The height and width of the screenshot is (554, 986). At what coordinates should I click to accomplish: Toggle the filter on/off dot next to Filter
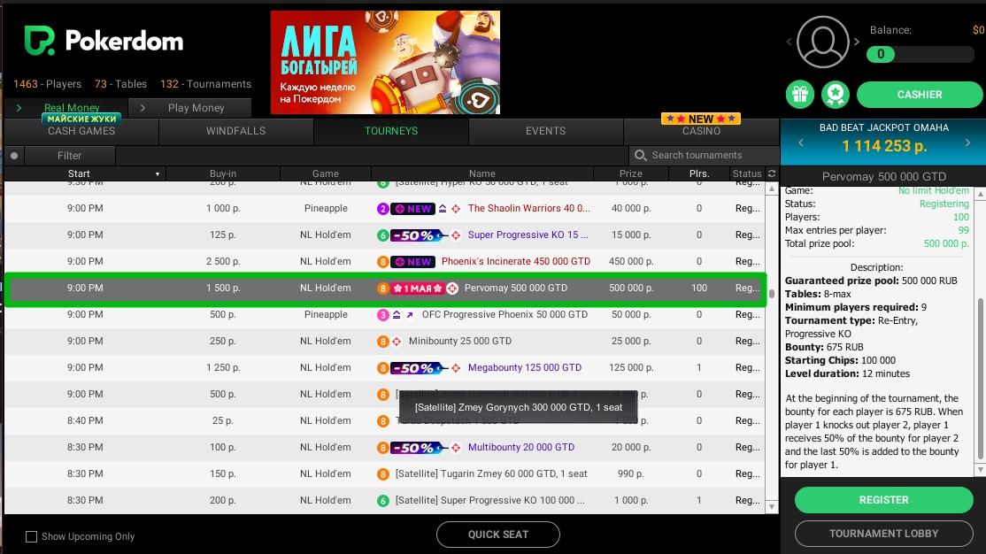[14, 156]
